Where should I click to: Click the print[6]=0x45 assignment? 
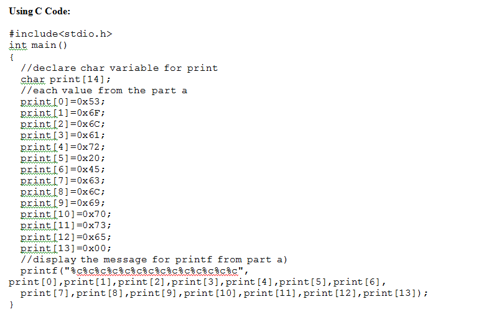coord(63,170)
